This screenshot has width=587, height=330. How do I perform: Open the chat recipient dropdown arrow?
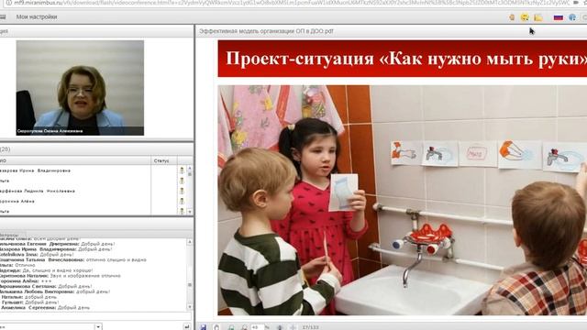pyautogui.click(x=98, y=326)
